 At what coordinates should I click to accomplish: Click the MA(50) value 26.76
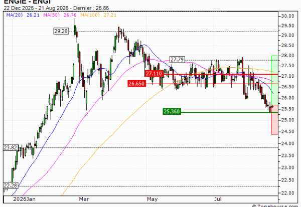pos(70,15)
